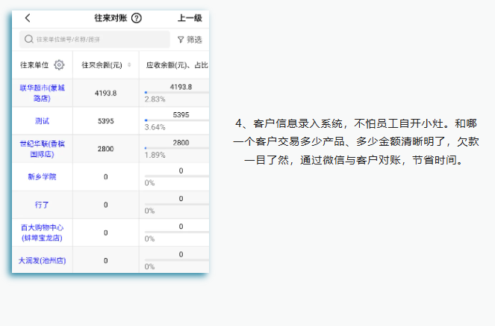Open customer 世纪华联(香槟国际店)
Screen dimensions: 495x326
pyautogui.click(x=42, y=149)
